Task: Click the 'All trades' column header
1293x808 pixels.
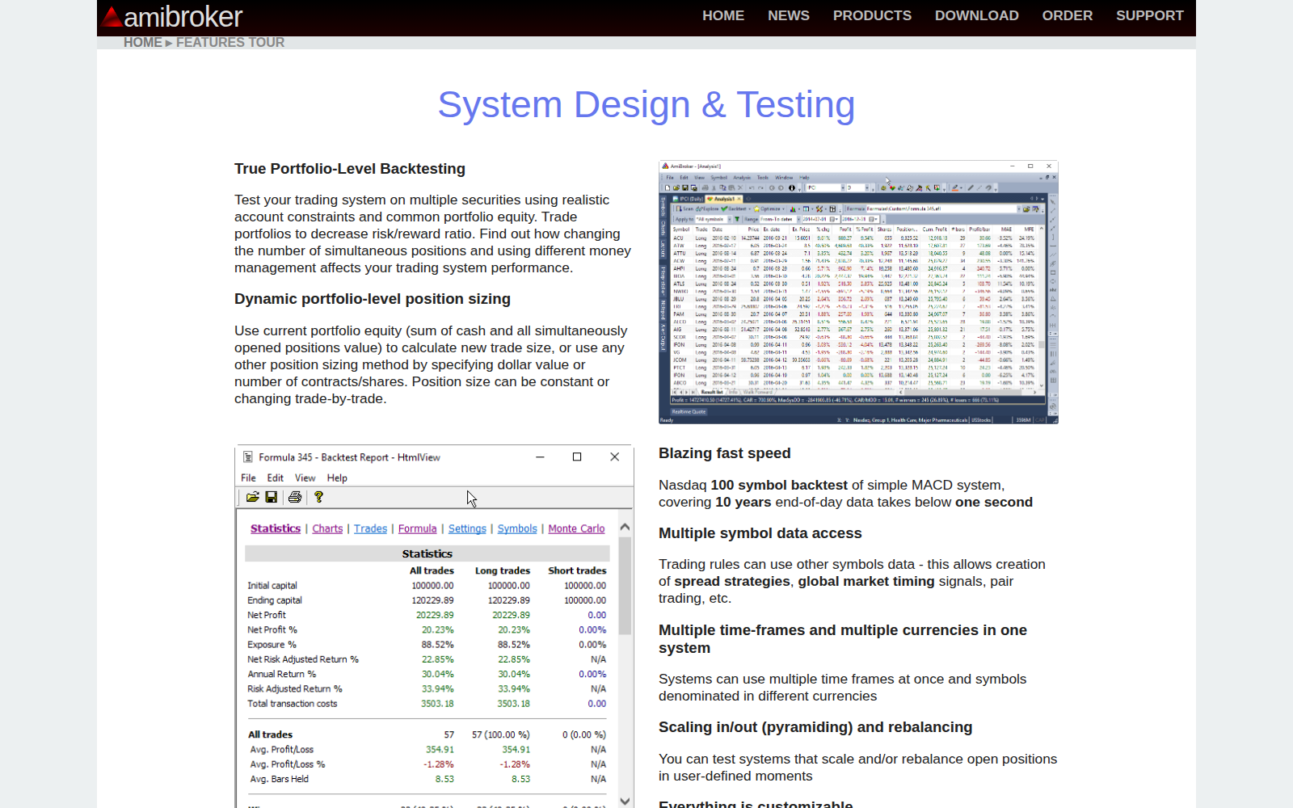Action: point(432,570)
